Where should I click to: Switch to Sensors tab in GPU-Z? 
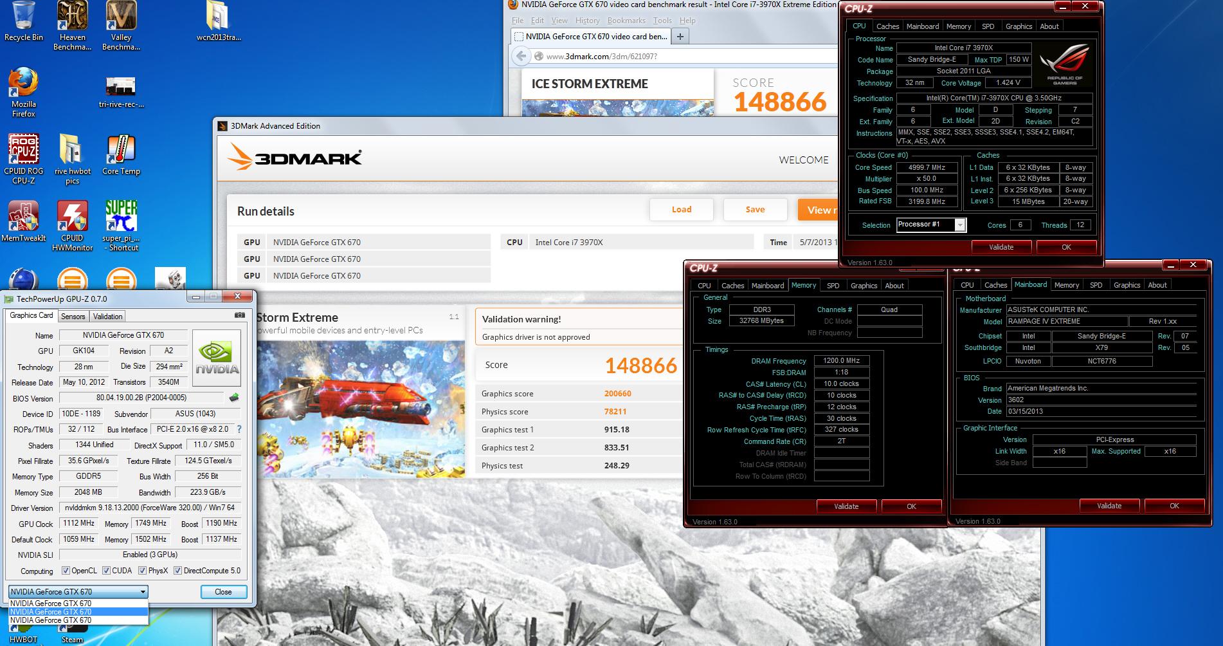coord(73,317)
